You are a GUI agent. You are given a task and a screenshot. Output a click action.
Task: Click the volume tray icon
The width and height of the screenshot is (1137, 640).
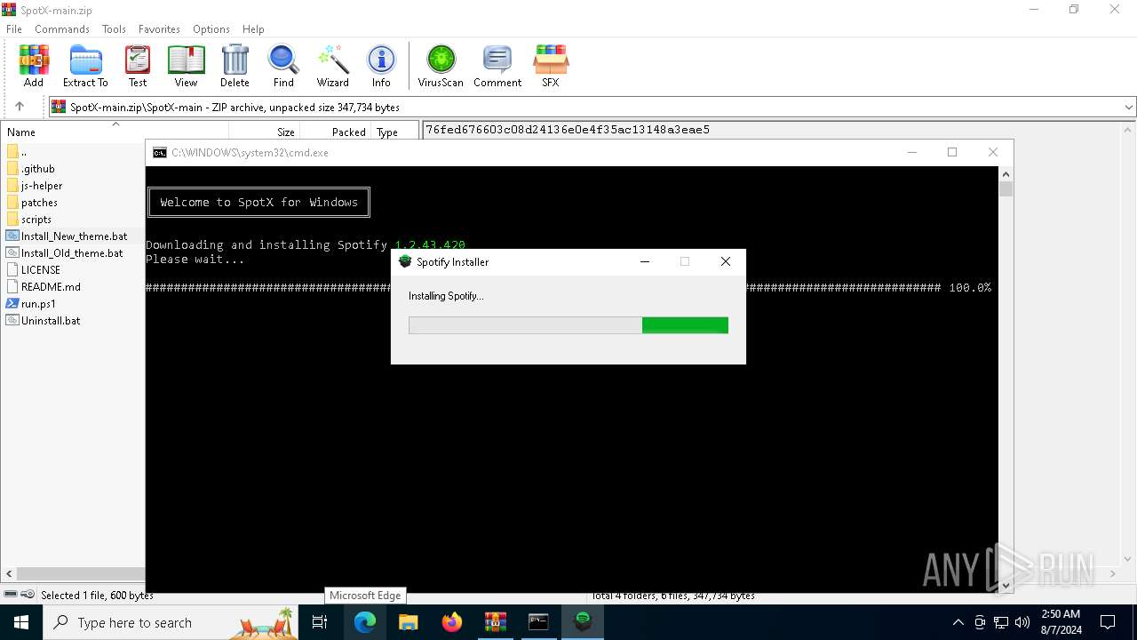[1022, 622]
